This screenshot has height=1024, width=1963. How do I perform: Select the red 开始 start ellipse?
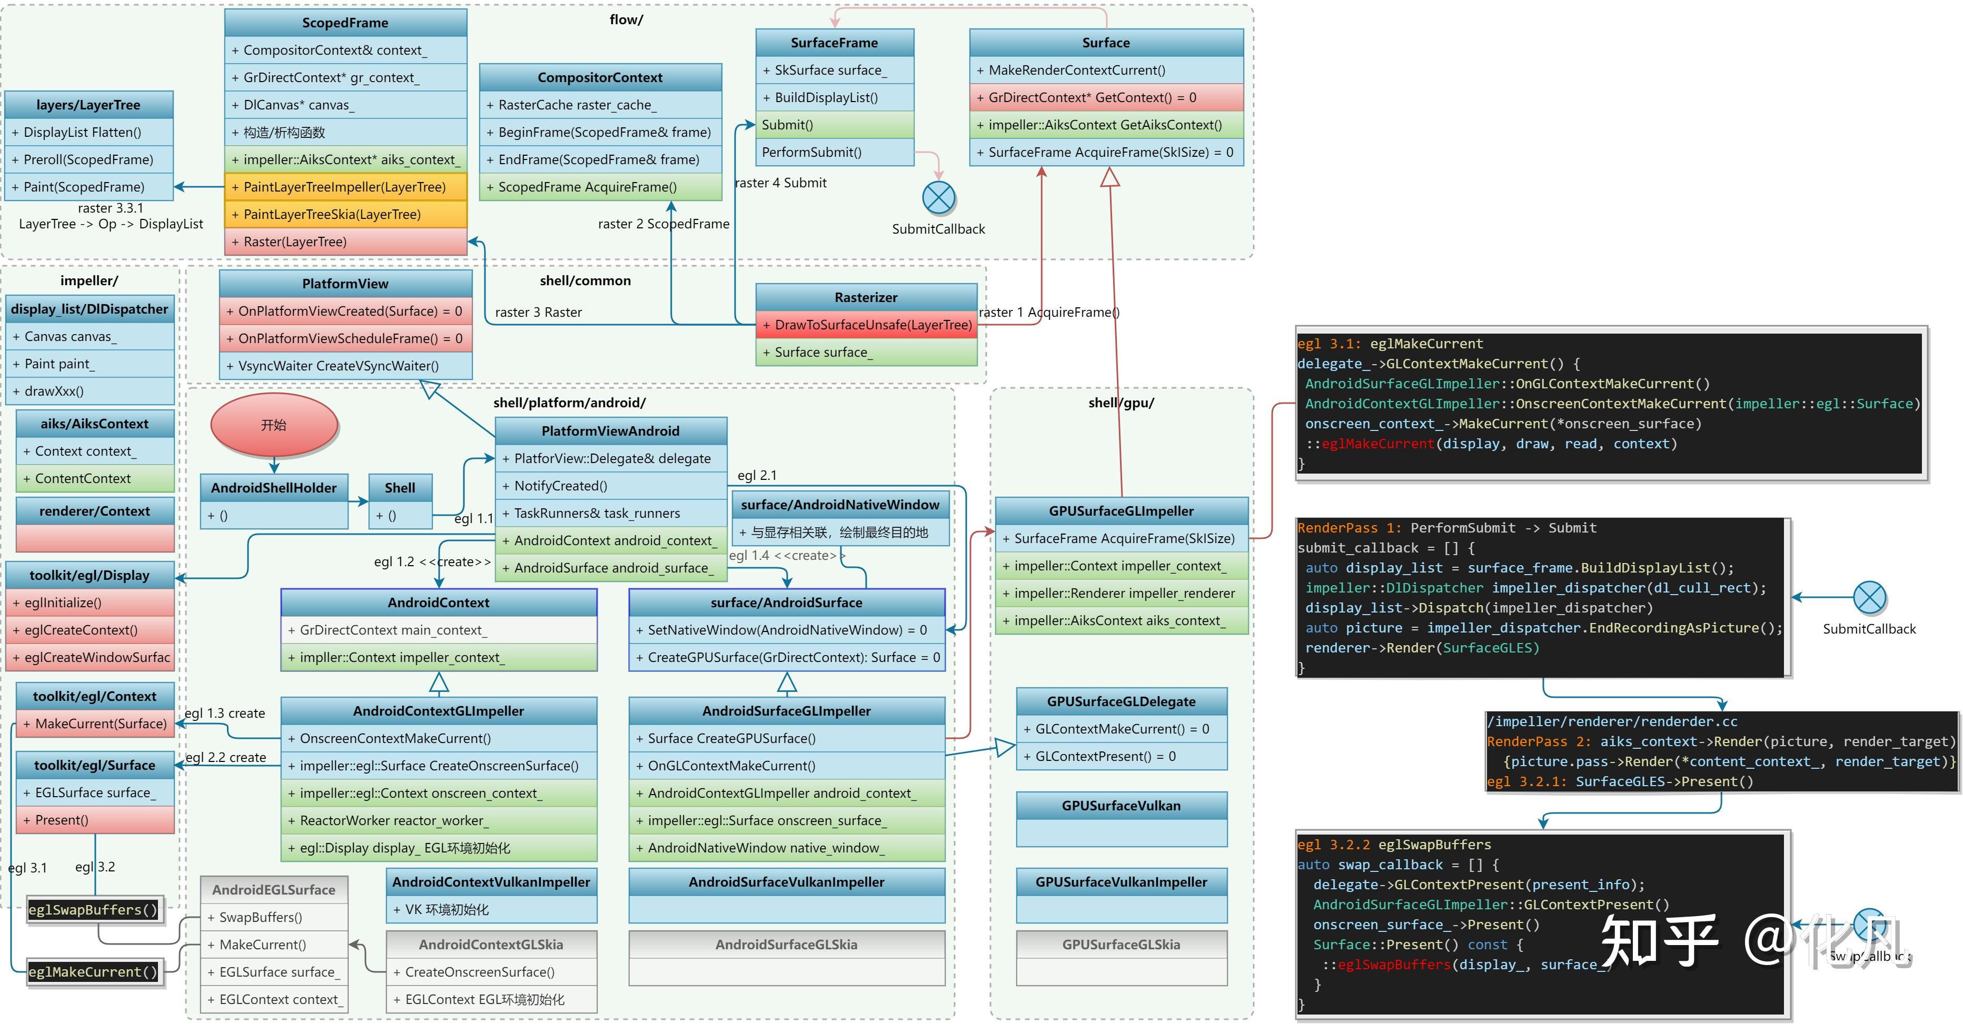274,425
